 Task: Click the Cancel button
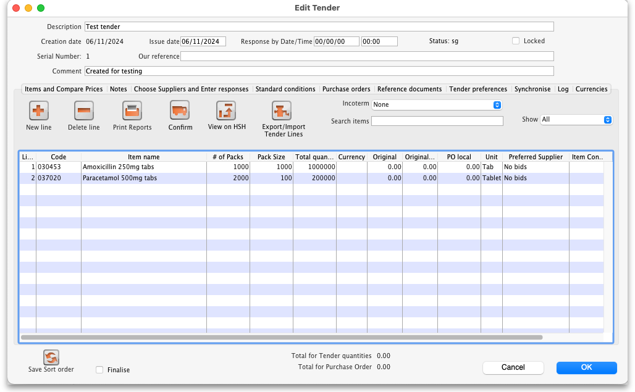(513, 367)
